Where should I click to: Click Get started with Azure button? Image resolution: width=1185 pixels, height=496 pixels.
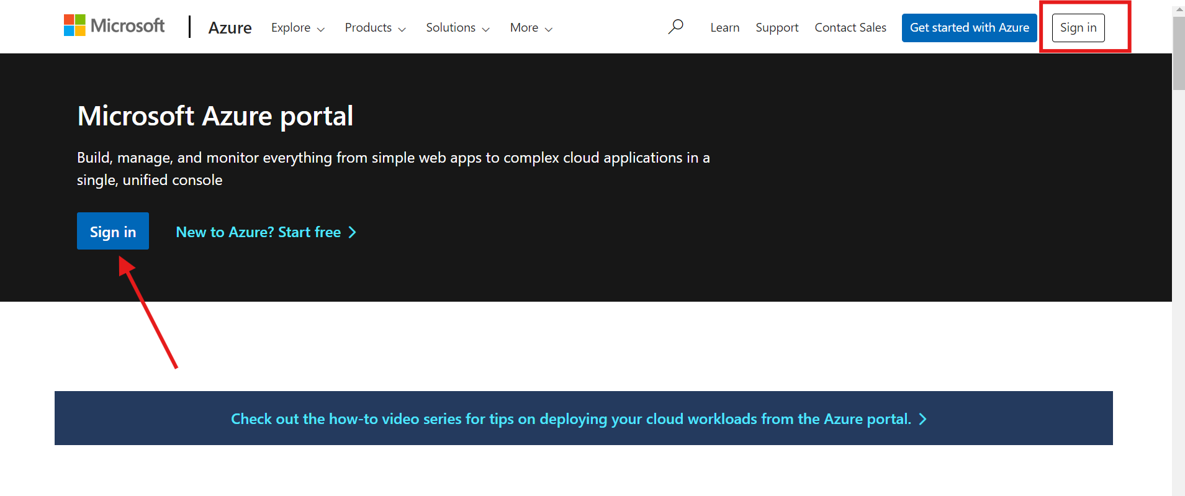[969, 28]
